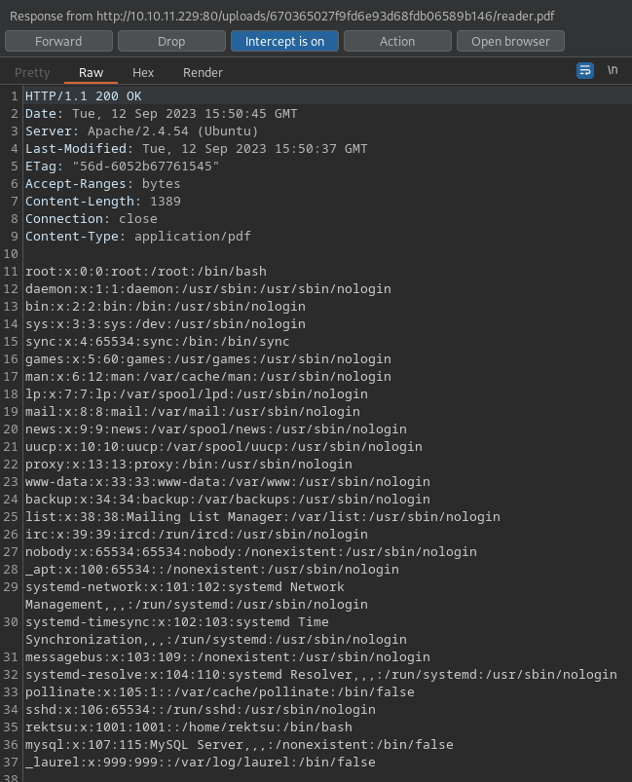Click the HTTP/1.1 200 OK status line

pyautogui.click(x=83, y=95)
